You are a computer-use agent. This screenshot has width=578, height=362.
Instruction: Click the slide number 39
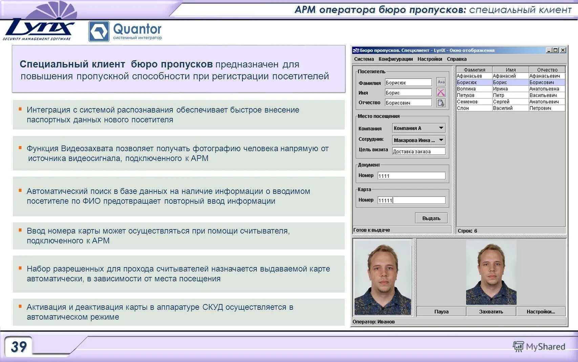[19, 346]
